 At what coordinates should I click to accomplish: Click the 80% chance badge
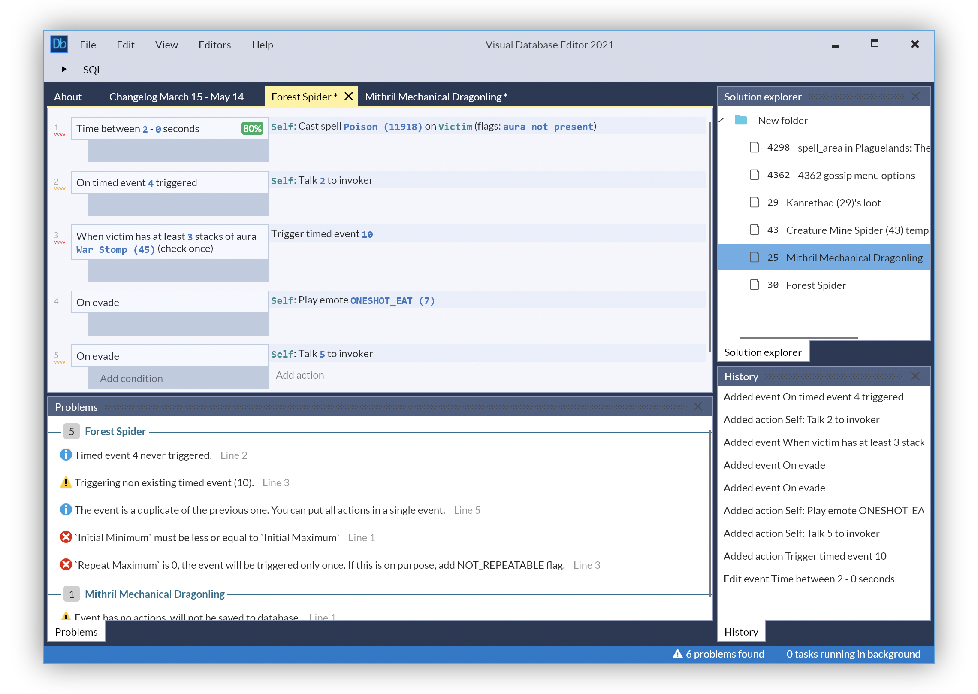click(x=252, y=128)
